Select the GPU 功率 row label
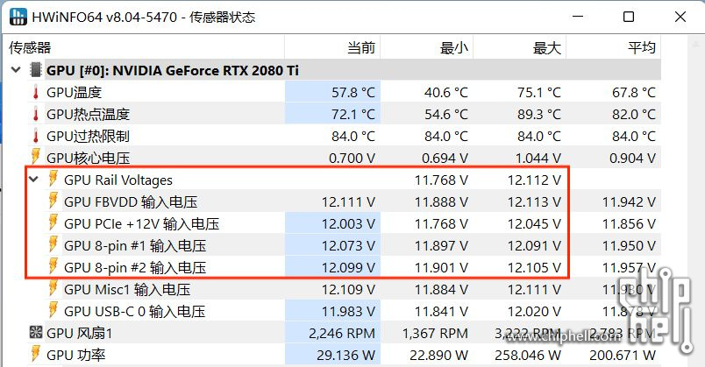The height and width of the screenshot is (367, 705). tap(76, 356)
